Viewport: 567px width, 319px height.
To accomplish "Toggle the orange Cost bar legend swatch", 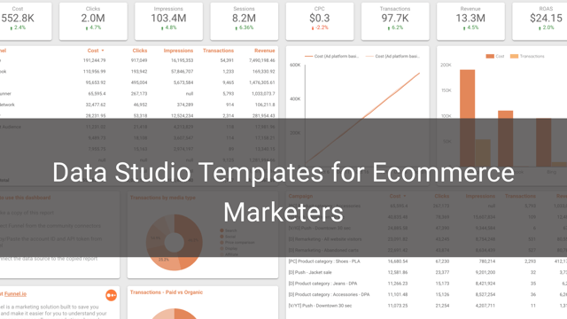I will (490, 56).
